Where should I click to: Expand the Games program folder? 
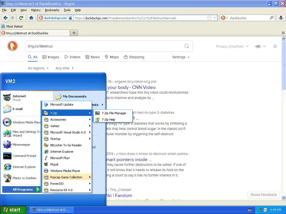click(x=67, y=126)
